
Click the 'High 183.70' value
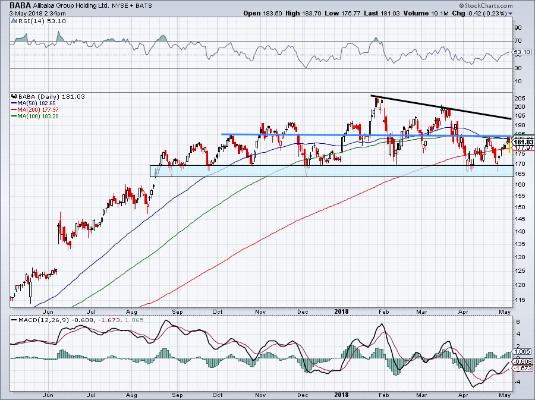(x=304, y=13)
